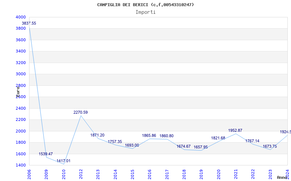Click the Importi subtitle
The image size is (291, 181).
pyautogui.click(x=145, y=12)
